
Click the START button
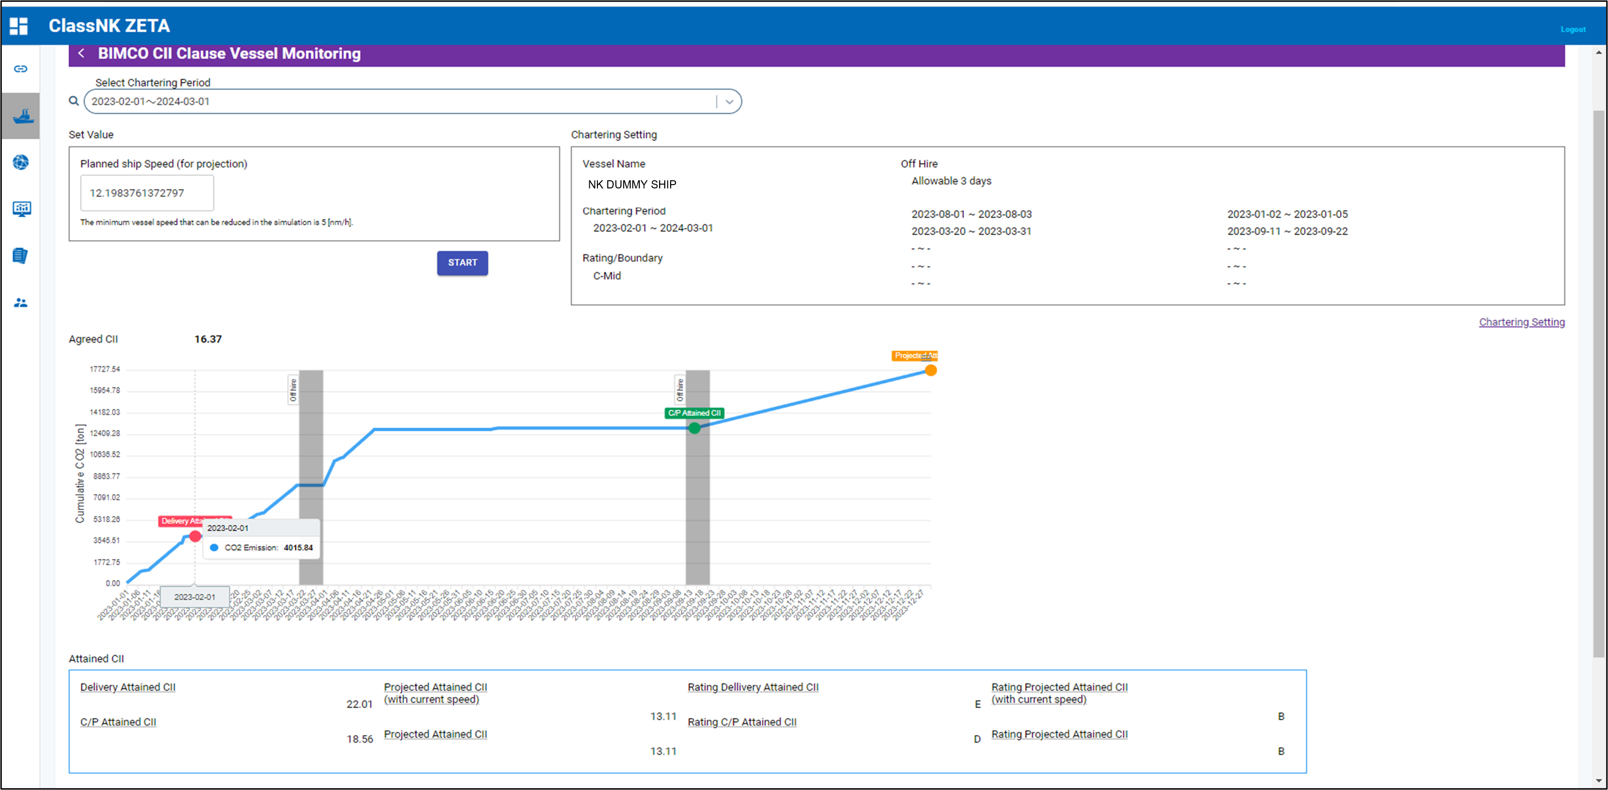(x=462, y=263)
